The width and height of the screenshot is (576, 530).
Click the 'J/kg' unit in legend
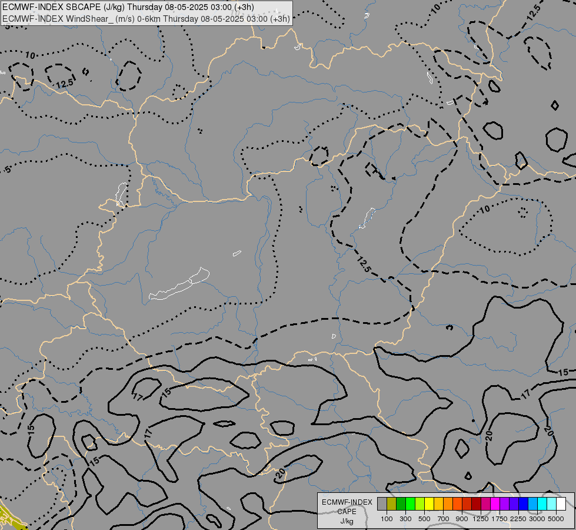[x=347, y=522]
